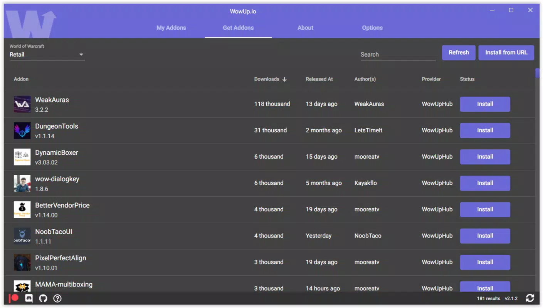Sort by the Released At column header

[x=319, y=79]
